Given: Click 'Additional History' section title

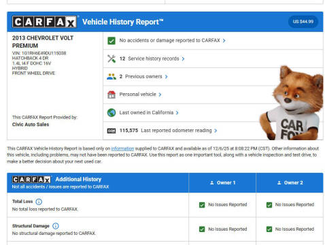Looking at the screenshot, I should click(x=78, y=179).
